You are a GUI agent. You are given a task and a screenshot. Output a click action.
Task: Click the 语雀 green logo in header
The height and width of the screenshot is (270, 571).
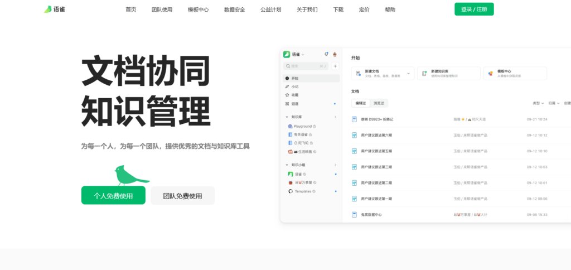click(48, 9)
